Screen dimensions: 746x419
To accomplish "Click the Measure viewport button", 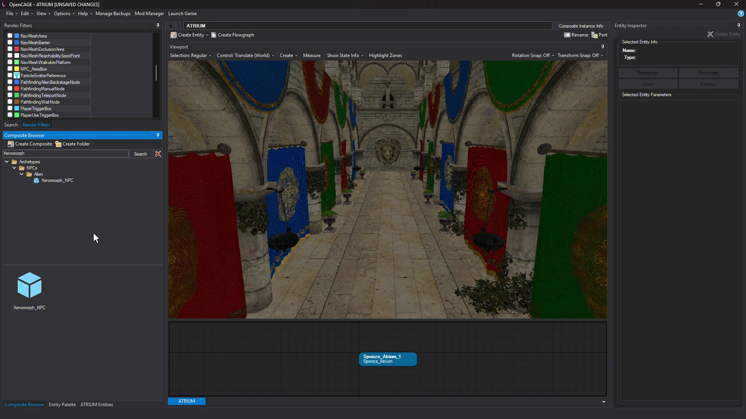I will (311, 55).
